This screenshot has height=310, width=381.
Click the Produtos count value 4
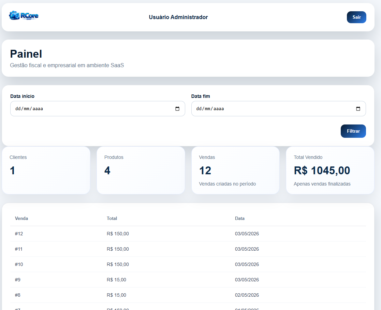pyautogui.click(x=107, y=171)
